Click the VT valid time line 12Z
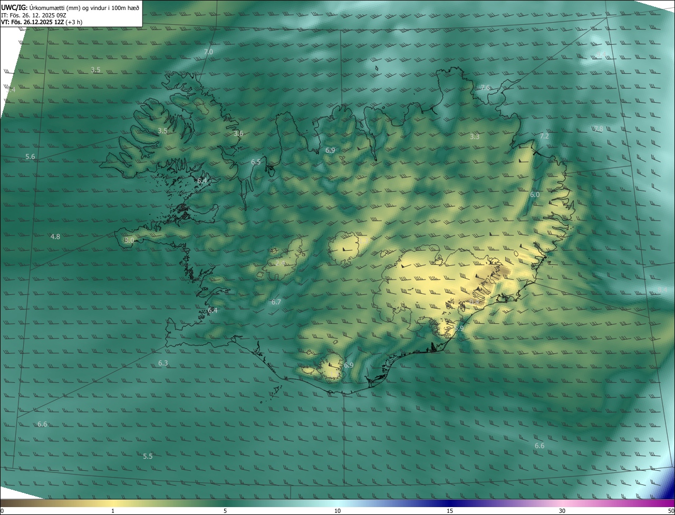 [x=43, y=22]
